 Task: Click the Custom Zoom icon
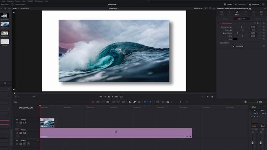pyautogui.click(x=168, y=102)
